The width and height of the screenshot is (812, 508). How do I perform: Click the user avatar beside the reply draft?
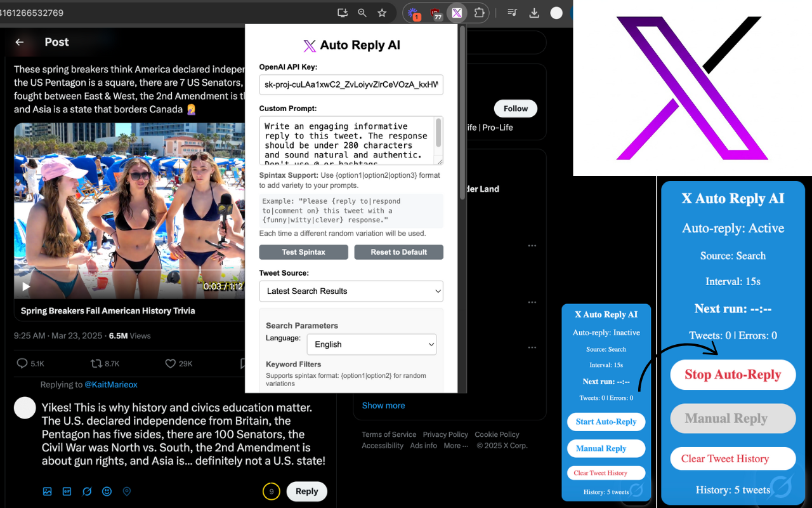click(x=25, y=408)
